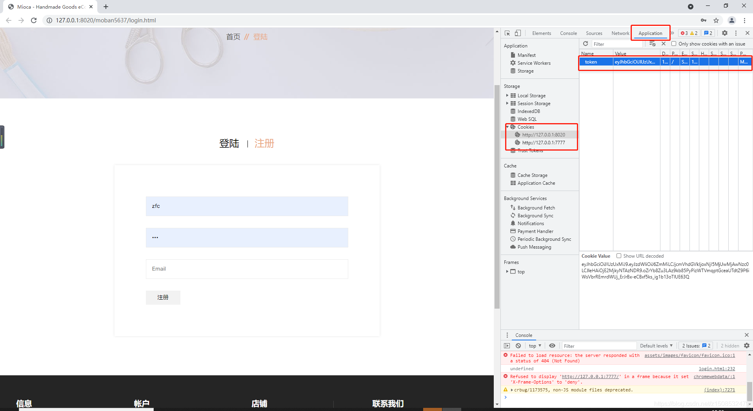
Task: Click the Email input field
Action: (x=247, y=269)
